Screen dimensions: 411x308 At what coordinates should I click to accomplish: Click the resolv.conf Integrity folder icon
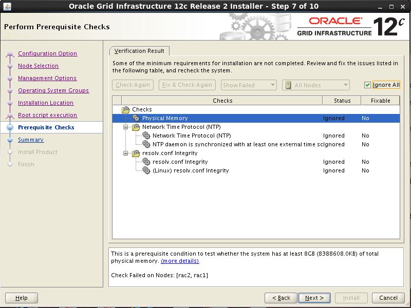136,153
